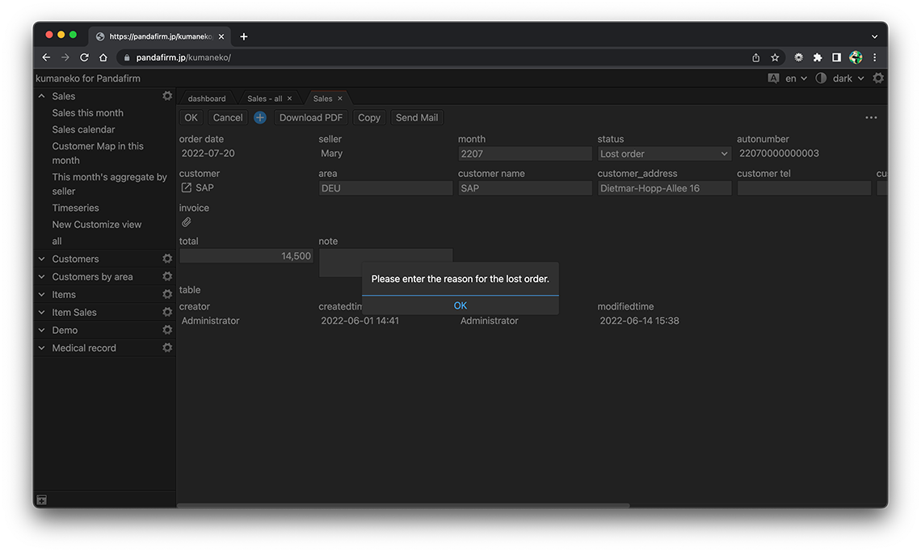Switch to the Sales - all tab
Screen dimensions: 921x552
[x=264, y=99]
